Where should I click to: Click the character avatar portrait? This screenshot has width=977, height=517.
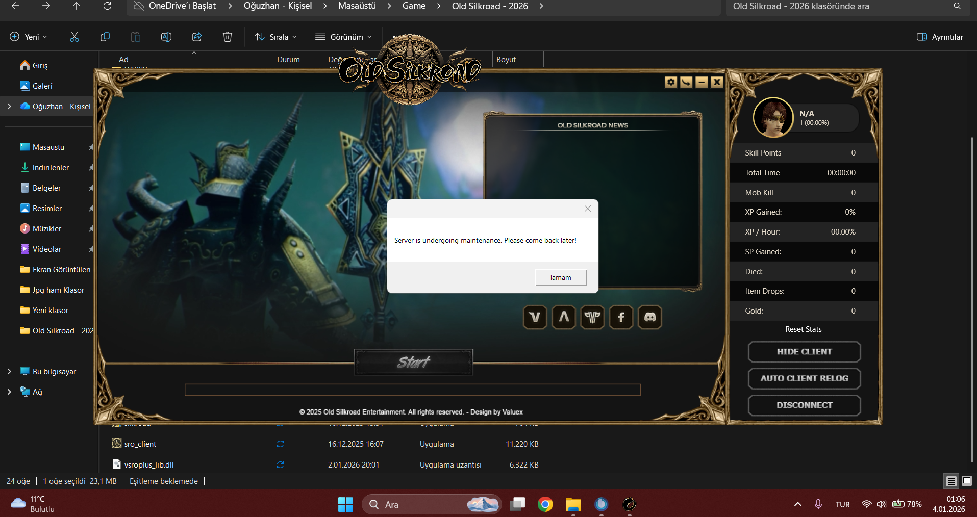point(773,118)
